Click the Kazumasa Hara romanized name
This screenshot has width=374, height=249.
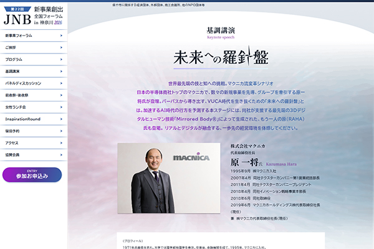click(281, 164)
